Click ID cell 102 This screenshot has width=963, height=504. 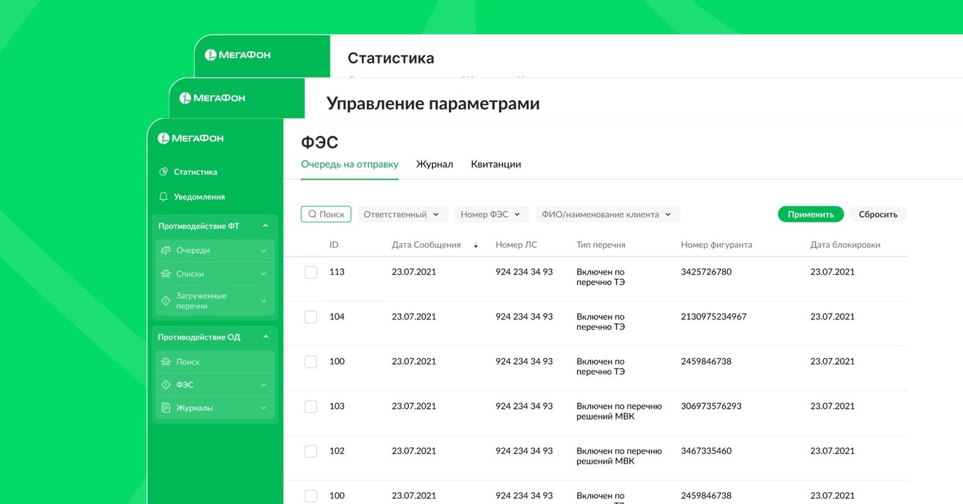pos(337,451)
